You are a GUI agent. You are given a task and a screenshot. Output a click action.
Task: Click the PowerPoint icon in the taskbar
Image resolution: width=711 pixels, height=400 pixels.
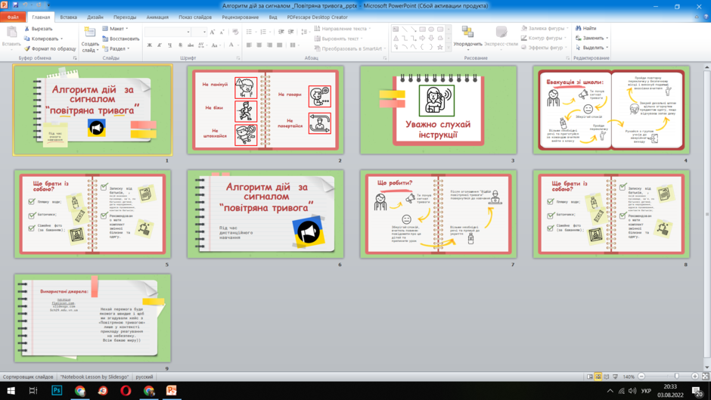[x=172, y=390]
